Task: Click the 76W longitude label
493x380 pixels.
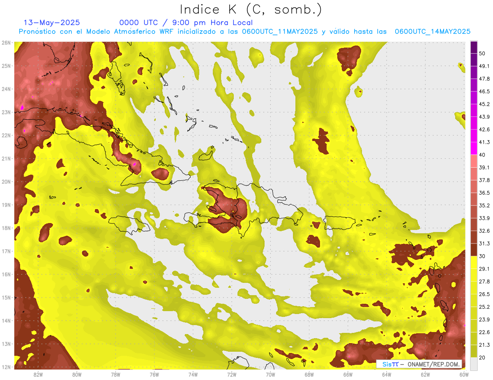Action: click(x=154, y=374)
